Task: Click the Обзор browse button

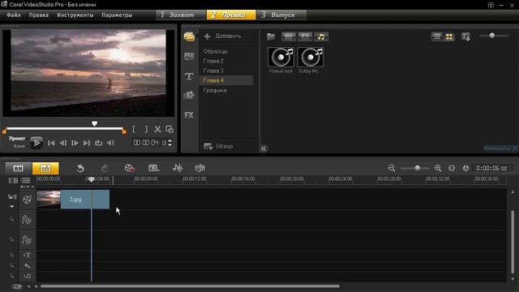Action: [x=218, y=146]
